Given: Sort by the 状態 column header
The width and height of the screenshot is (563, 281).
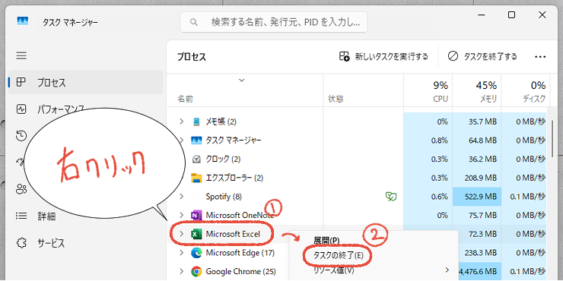Looking at the screenshot, I should pos(364,91).
